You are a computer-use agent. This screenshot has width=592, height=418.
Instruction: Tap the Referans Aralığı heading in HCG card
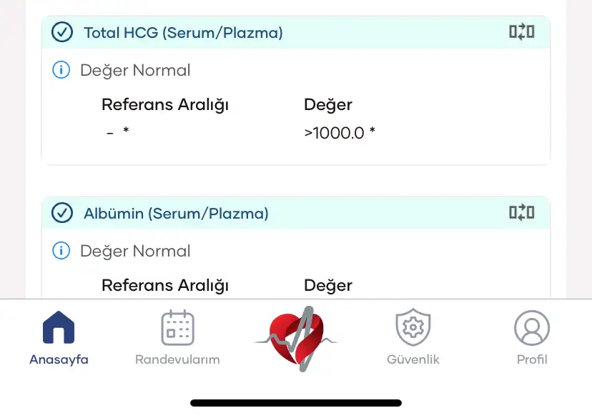click(165, 105)
